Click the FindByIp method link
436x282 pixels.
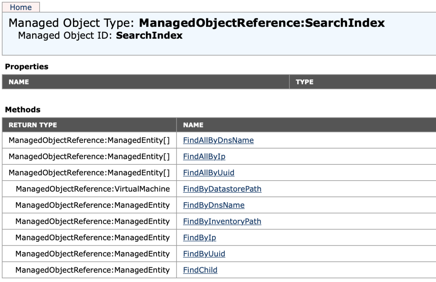point(200,237)
